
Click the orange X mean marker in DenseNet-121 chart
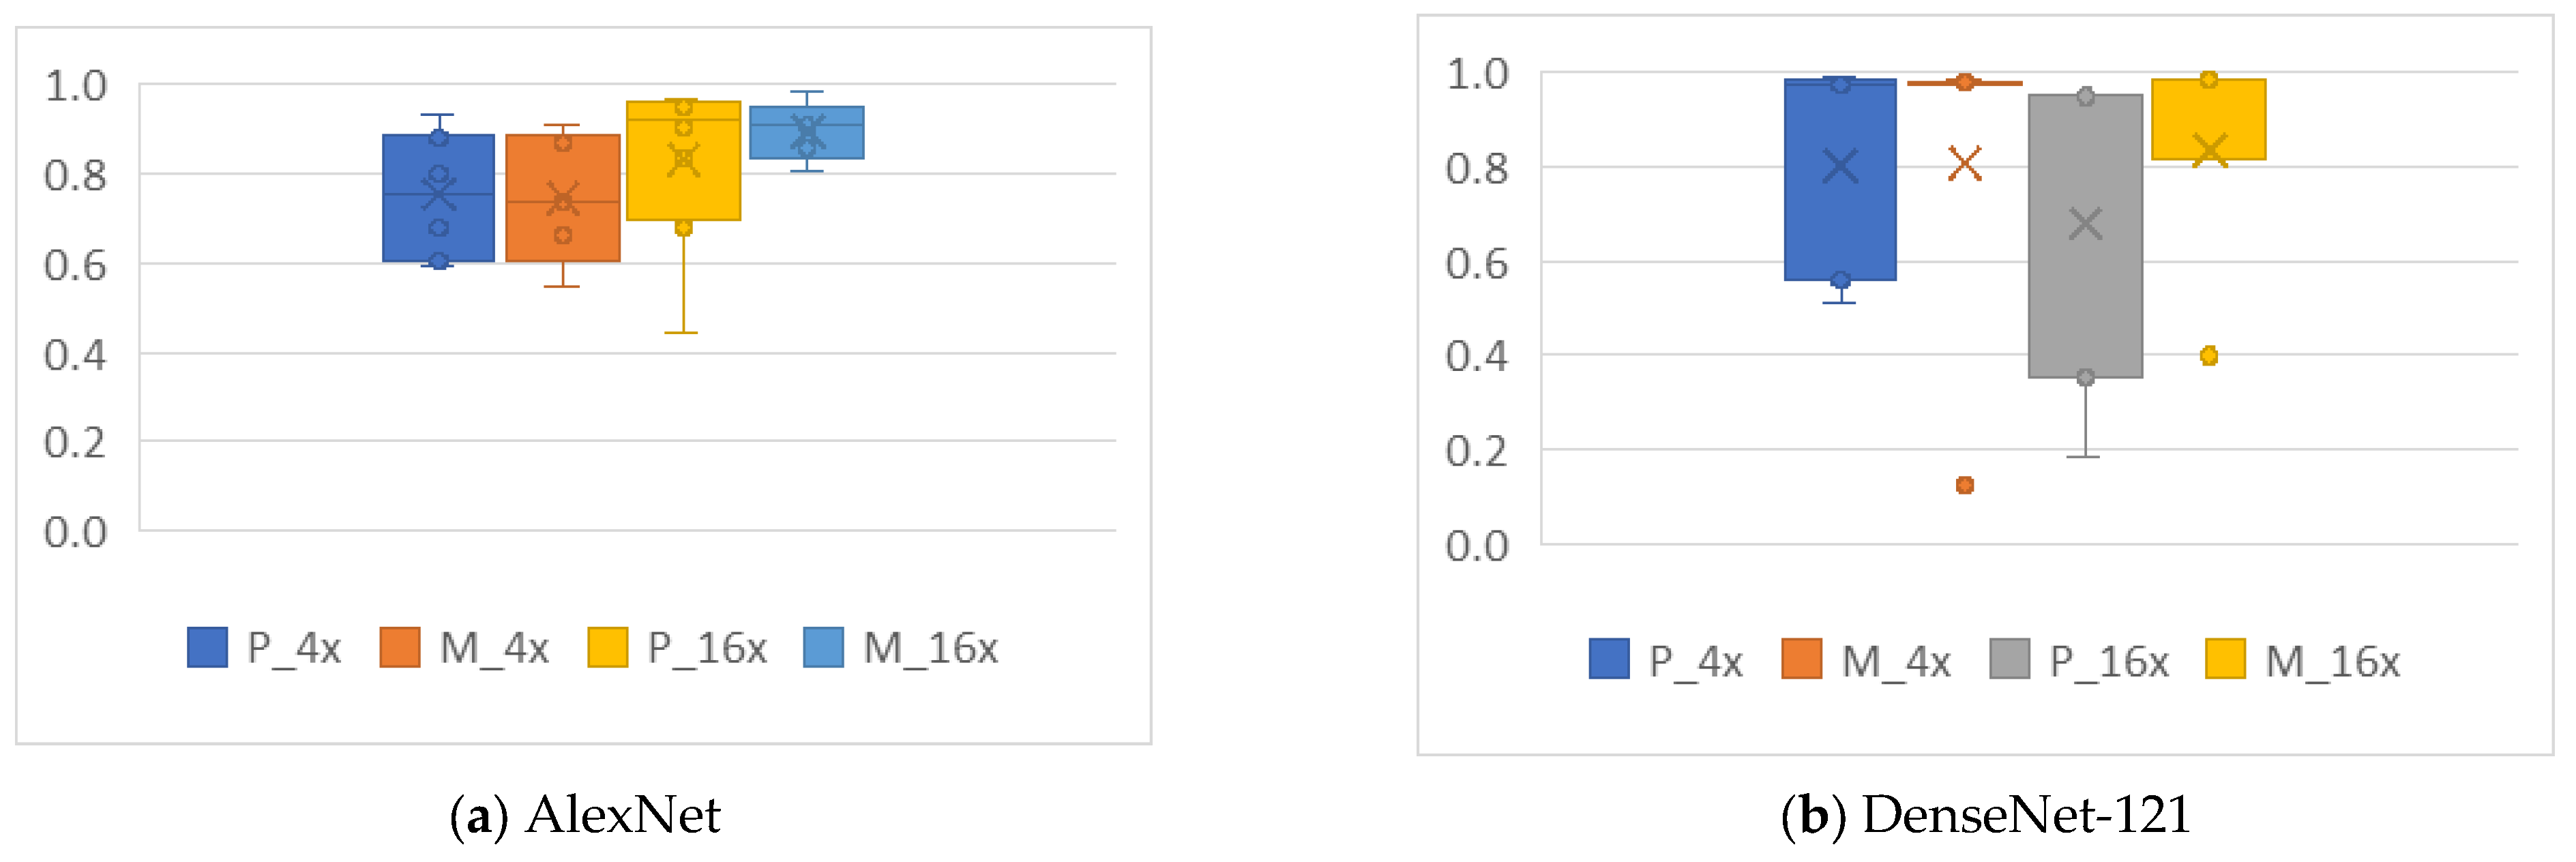pos(1965,164)
